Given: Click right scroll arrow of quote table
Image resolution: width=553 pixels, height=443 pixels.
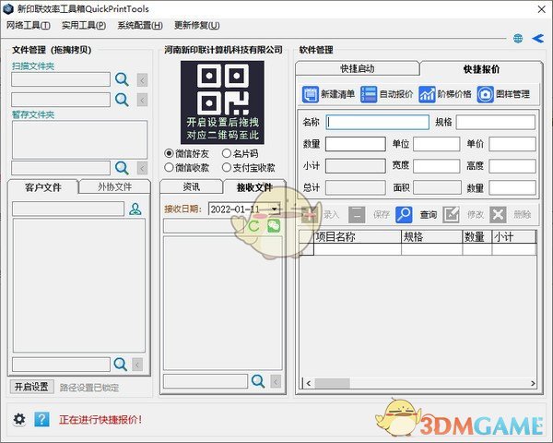Looking at the screenshot, I should coord(533,383).
